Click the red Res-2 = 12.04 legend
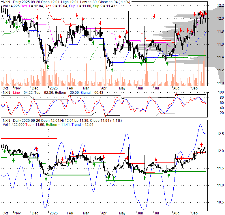 [x=56, y=6]
